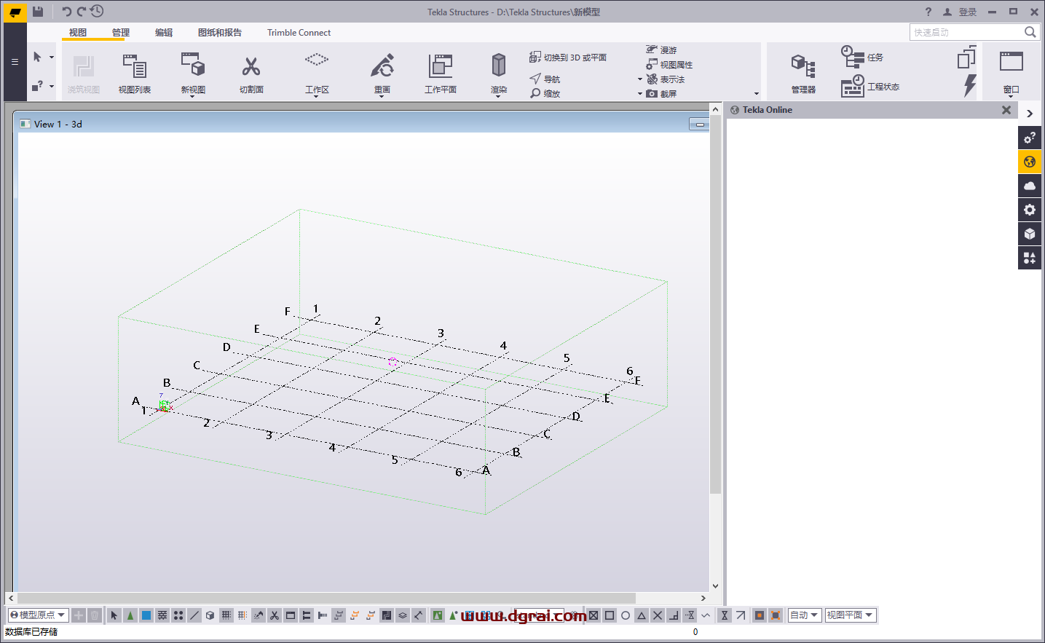
Task: Focus the Quick Launch (快速启动) search field
Action: click(x=967, y=32)
